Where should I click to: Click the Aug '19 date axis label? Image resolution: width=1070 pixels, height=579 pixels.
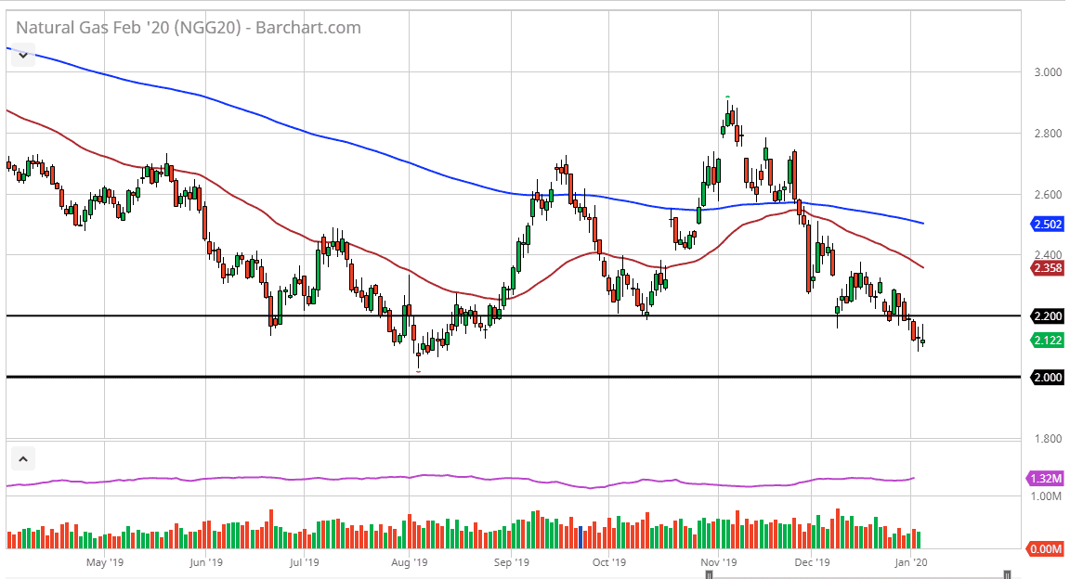point(410,562)
